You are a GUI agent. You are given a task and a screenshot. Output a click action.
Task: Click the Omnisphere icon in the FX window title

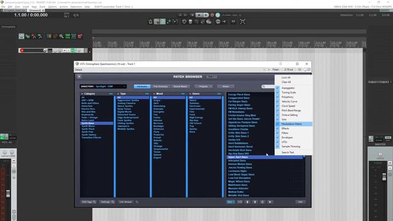[x=77, y=64]
